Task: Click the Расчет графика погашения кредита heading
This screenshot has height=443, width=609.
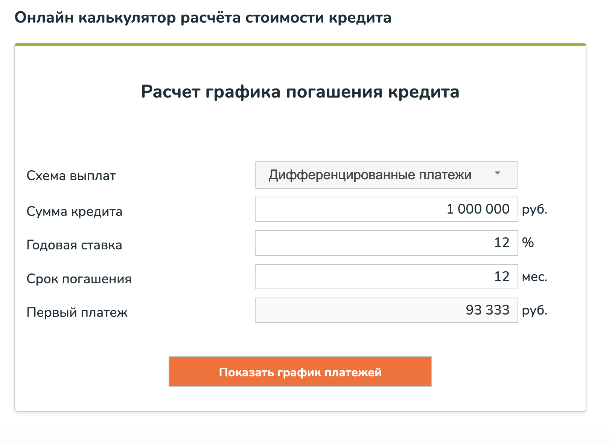Action: click(300, 92)
